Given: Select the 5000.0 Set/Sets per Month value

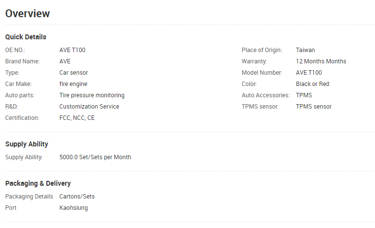Looking at the screenshot, I should tap(95, 157).
